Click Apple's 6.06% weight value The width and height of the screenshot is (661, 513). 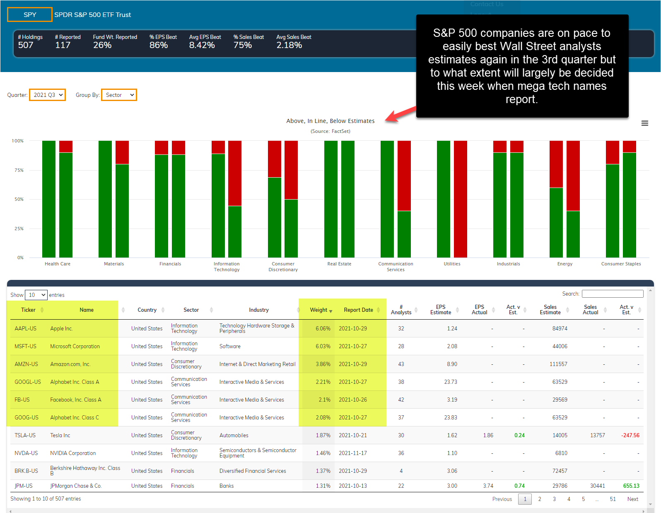click(323, 328)
